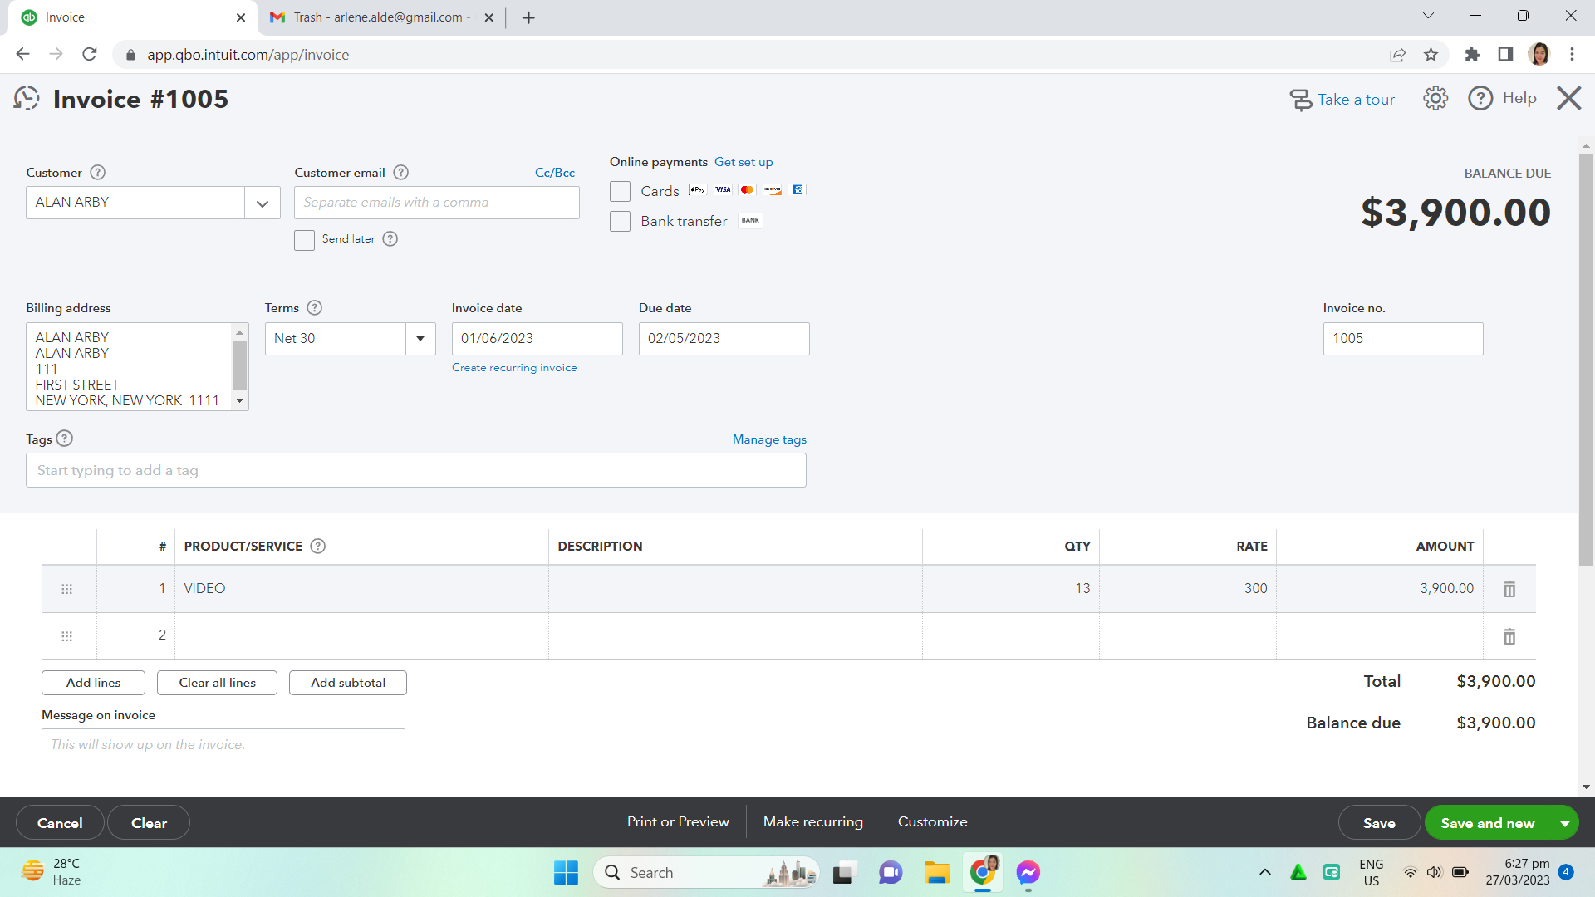This screenshot has height=897, width=1595.
Task: Click the Create recurring invoice link
Action: (514, 368)
